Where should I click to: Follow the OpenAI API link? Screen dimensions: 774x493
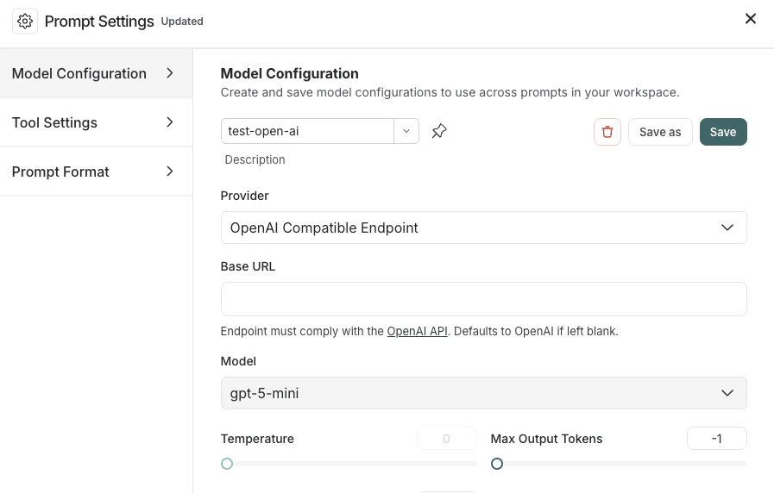[417, 331]
